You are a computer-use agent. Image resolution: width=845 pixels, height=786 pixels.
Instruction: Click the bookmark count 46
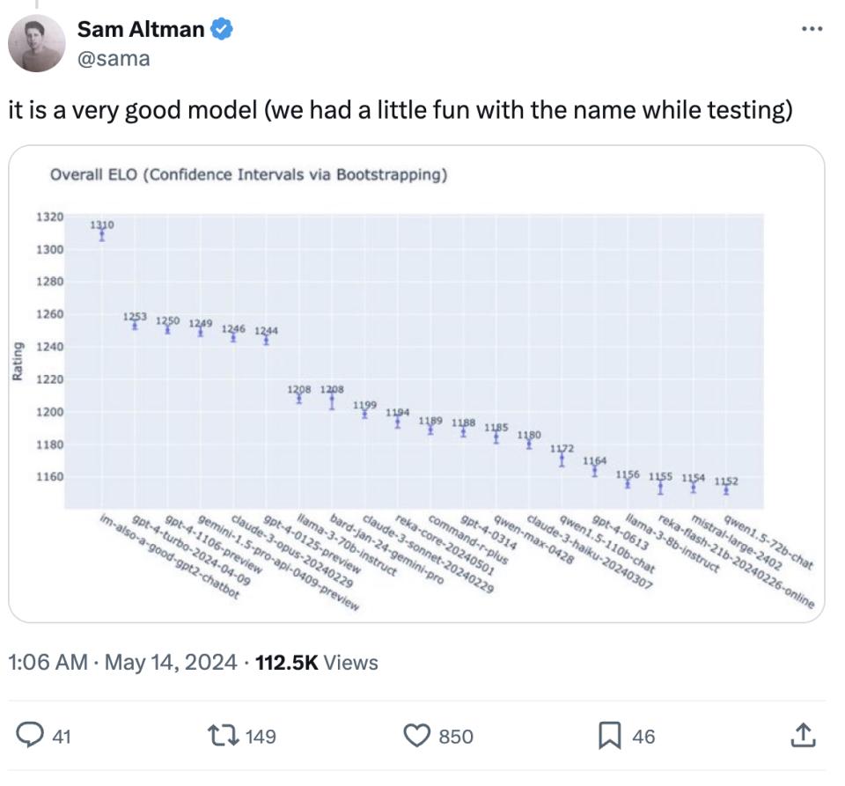click(x=643, y=737)
